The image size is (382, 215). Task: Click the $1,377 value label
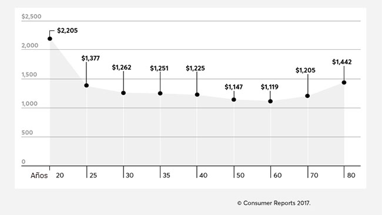click(x=91, y=59)
